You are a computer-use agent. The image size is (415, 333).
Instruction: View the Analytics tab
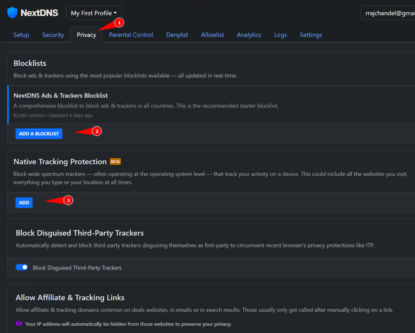[x=249, y=35]
